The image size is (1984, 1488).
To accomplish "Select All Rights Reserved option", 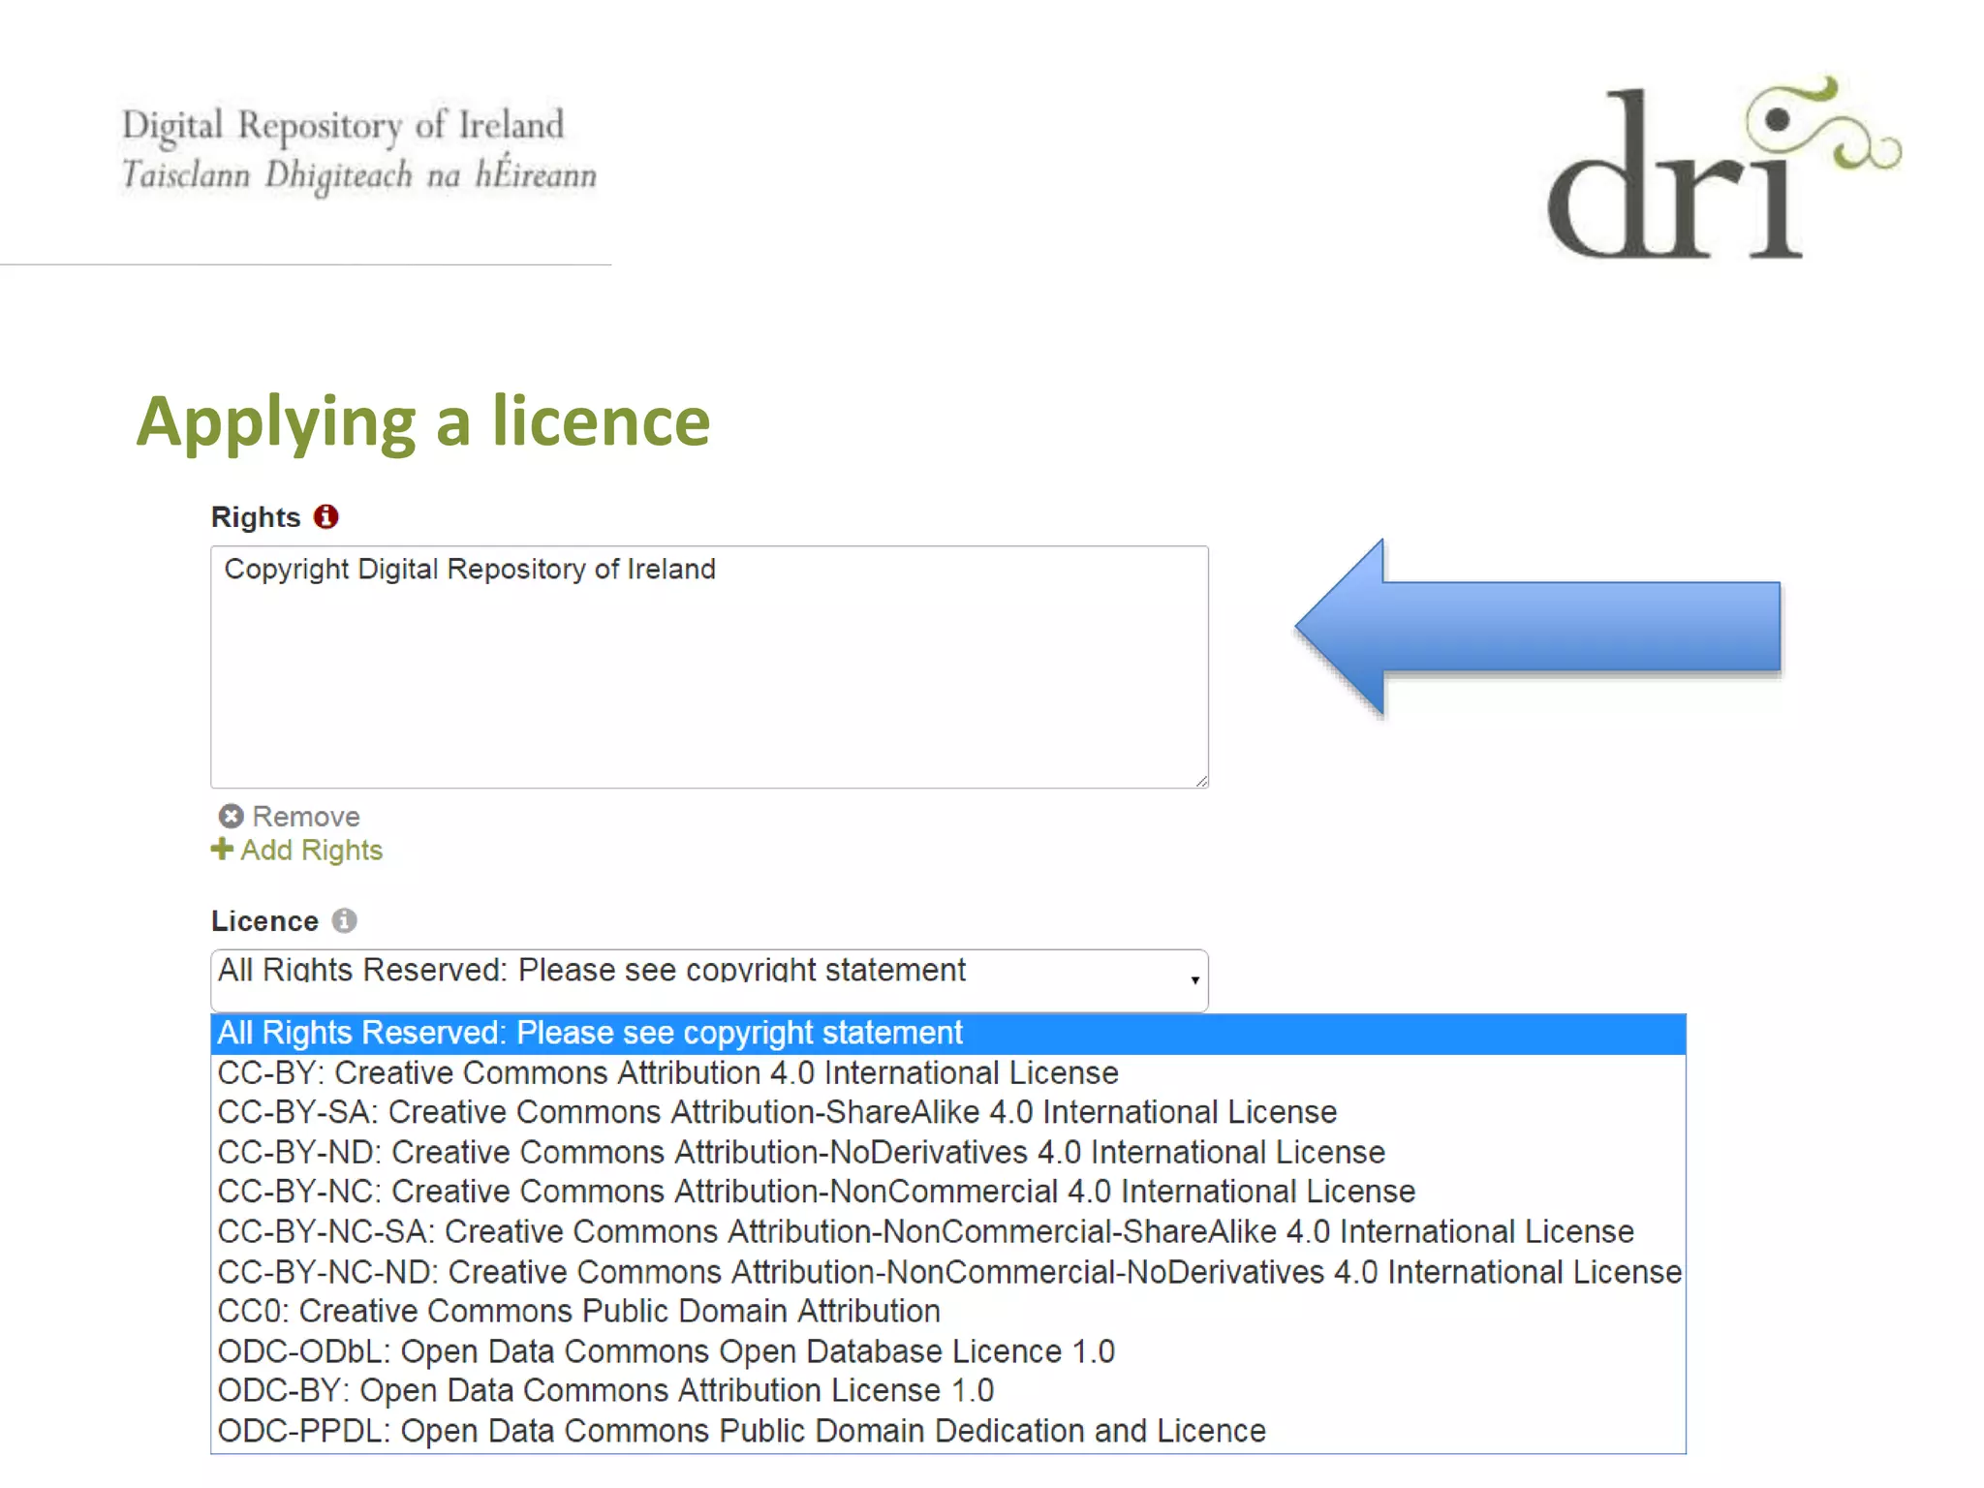I will pyautogui.click(x=948, y=1034).
